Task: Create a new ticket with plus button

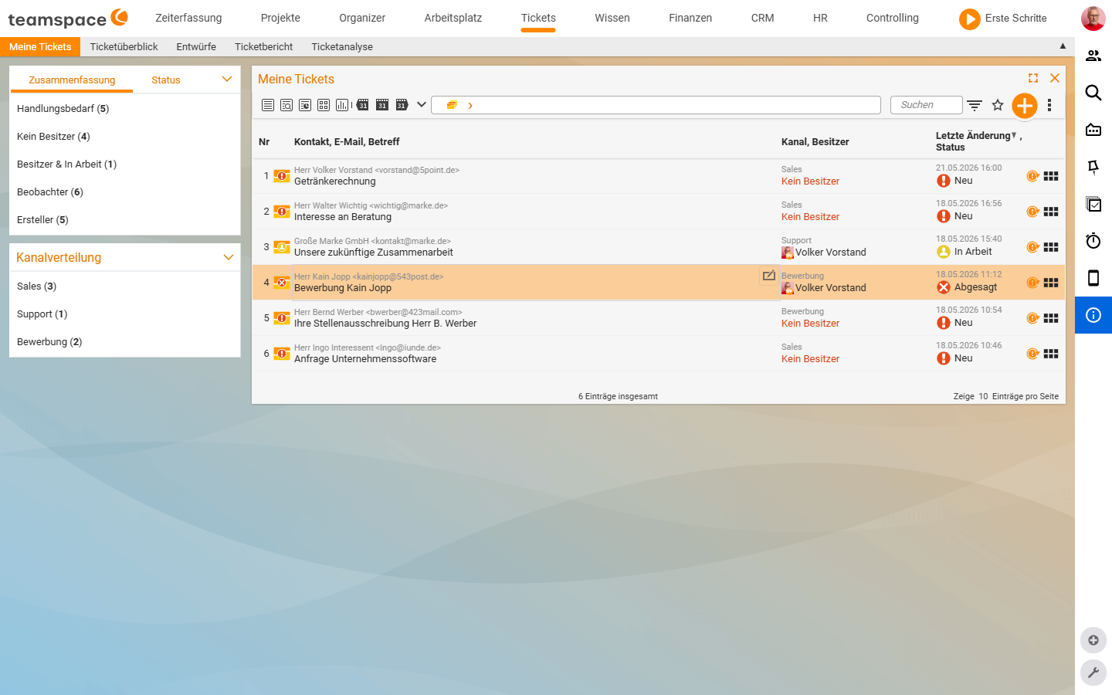Action: [x=1025, y=106]
